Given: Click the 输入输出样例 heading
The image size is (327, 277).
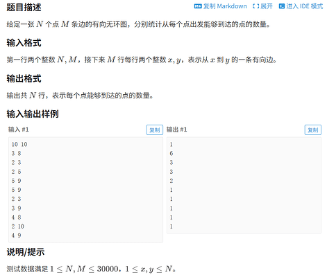Looking at the screenshot, I should (33, 114).
